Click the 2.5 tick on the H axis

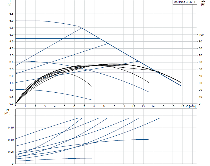pyautogui.click(x=11, y=69)
